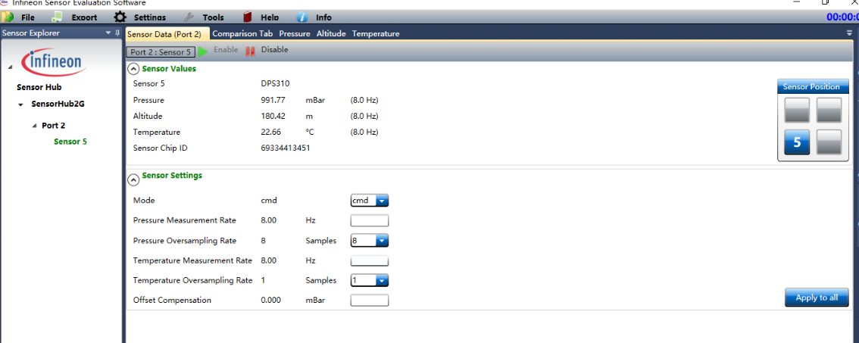
Task: Click the DPS310 sensor name
Action: pyautogui.click(x=275, y=84)
